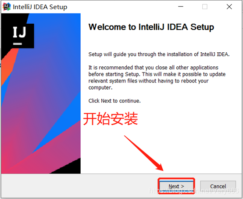243x199 pixels.
Task: Select the Welcome to IntelliJ IDEA Setup heading
Action: (x=151, y=27)
